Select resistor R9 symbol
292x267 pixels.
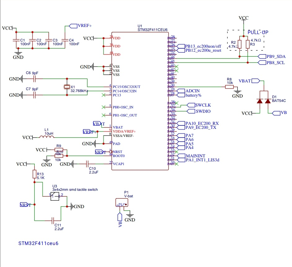click(59, 150)
